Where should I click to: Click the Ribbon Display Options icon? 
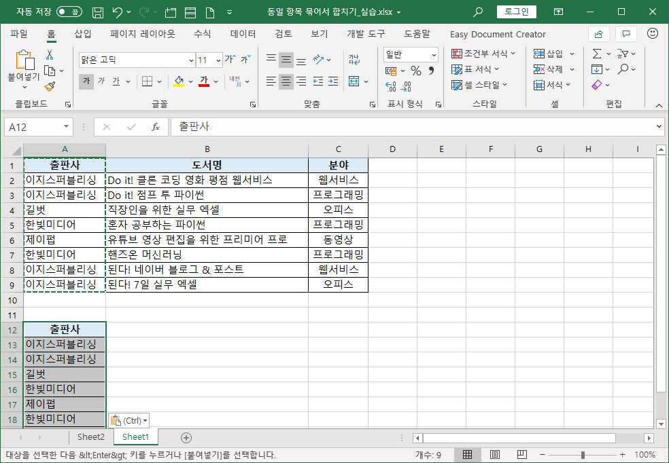coord(558,12)
